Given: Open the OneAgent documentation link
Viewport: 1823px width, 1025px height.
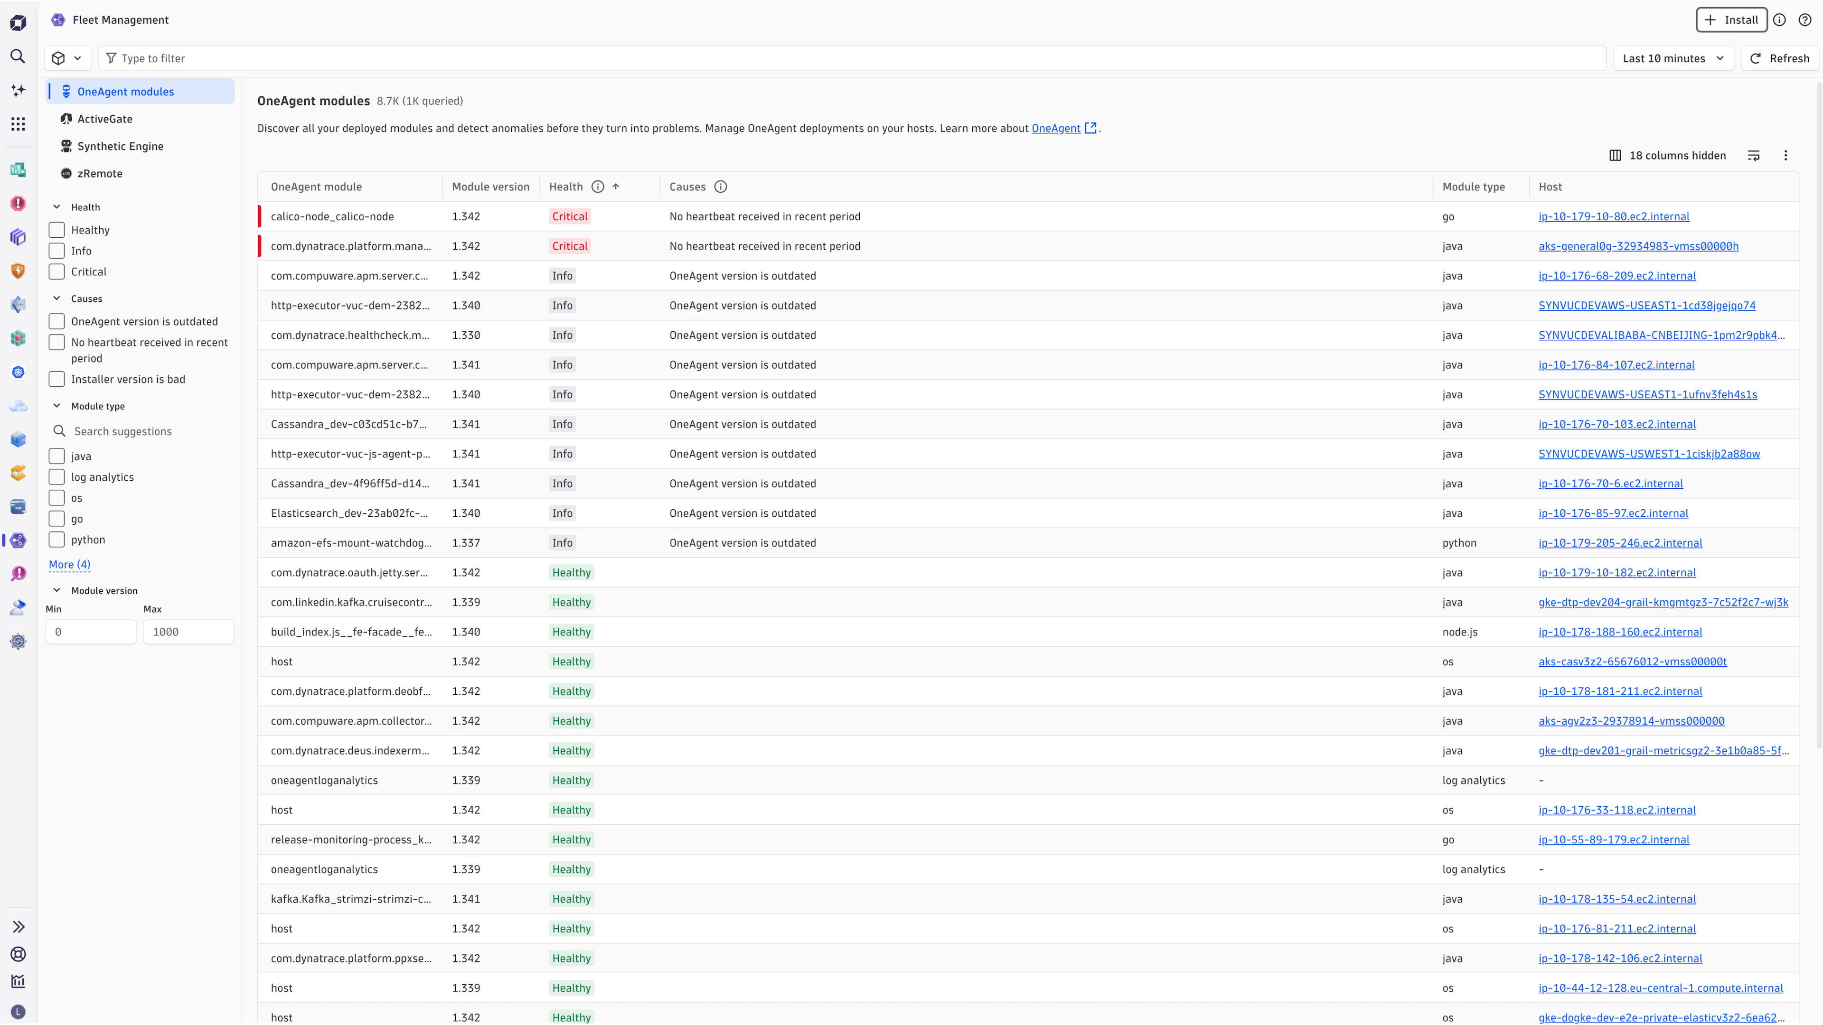Looking at the screenshot, I should pyautogui.click(x=1055, y=128).
